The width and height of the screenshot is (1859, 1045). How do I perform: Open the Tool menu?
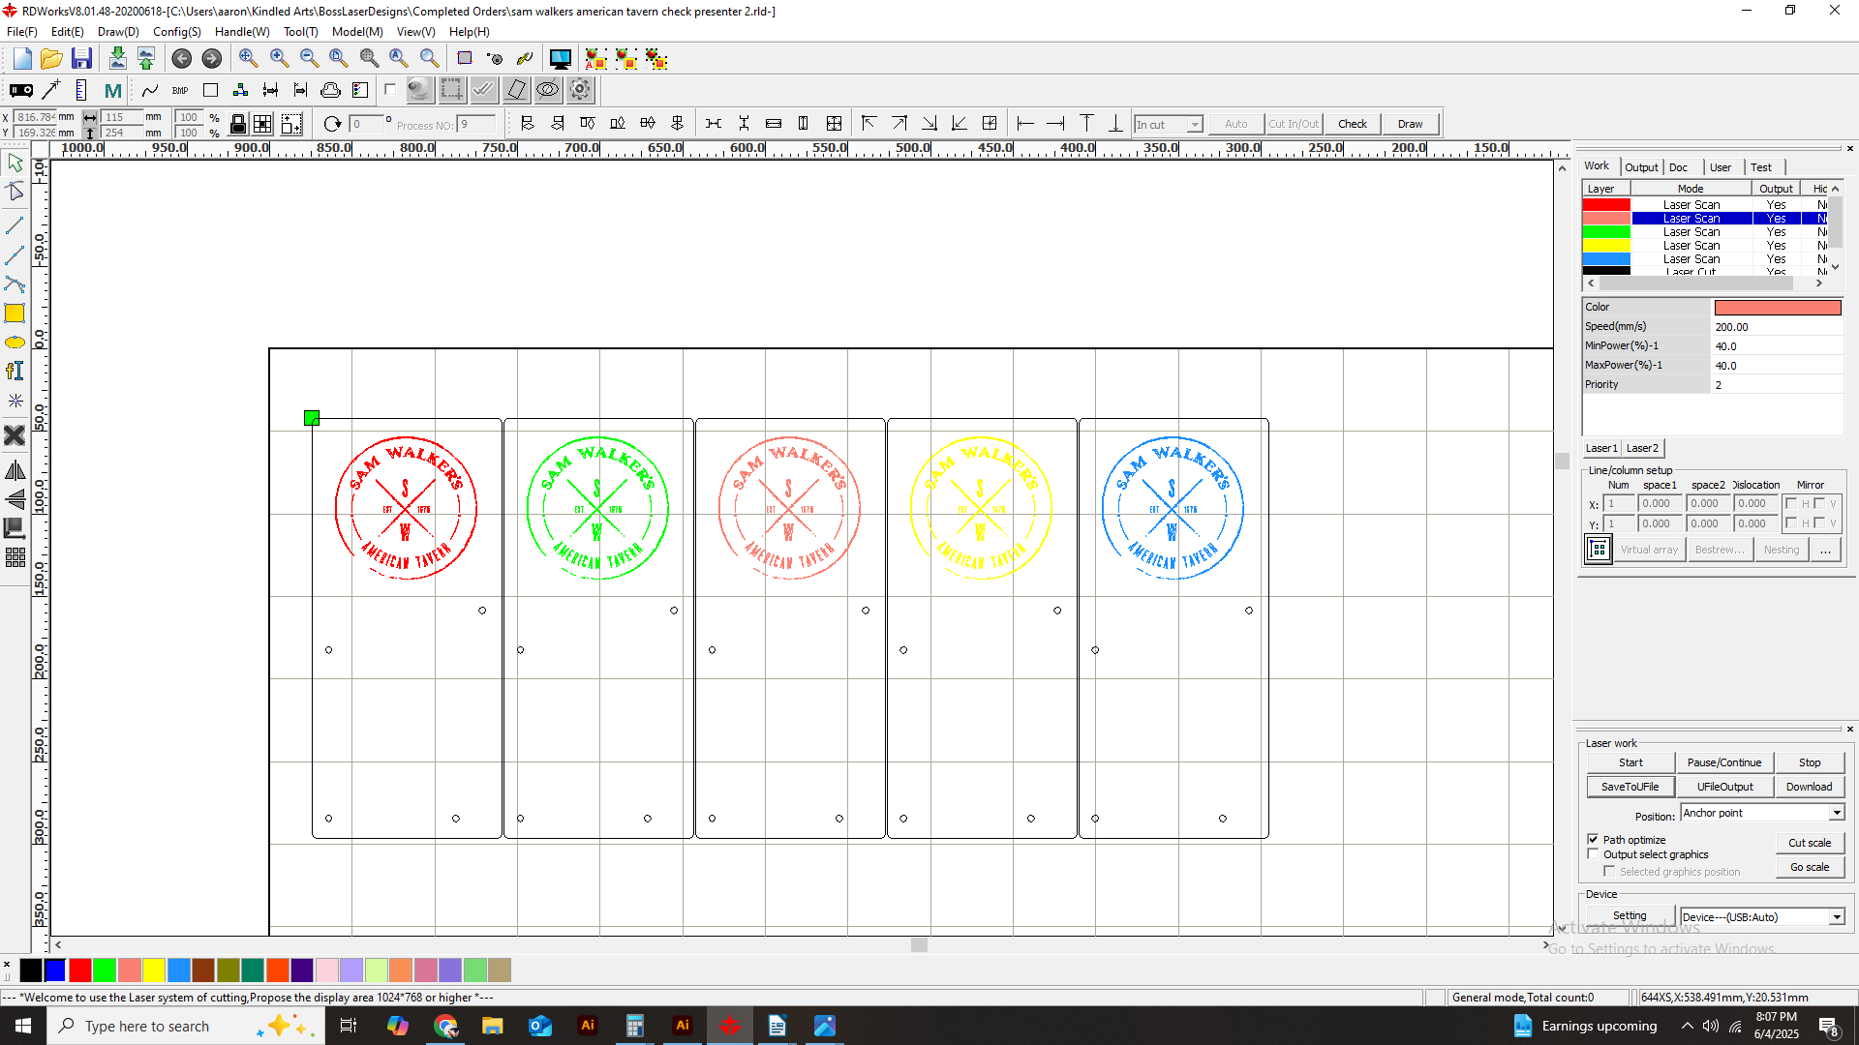(x=300, y=32)
